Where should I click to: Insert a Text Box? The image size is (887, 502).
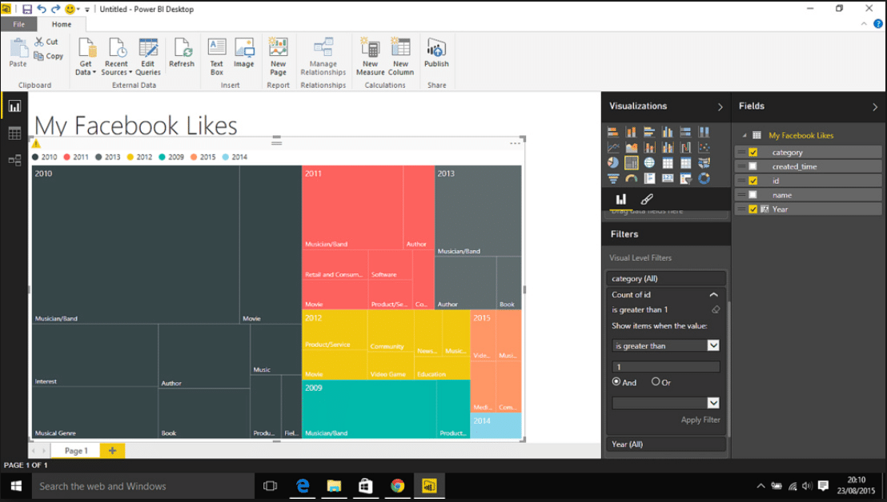217,57
